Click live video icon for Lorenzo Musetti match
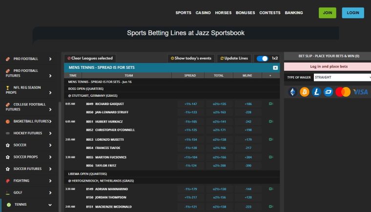The height and width of the screenshot is (212, 371). 271,140
